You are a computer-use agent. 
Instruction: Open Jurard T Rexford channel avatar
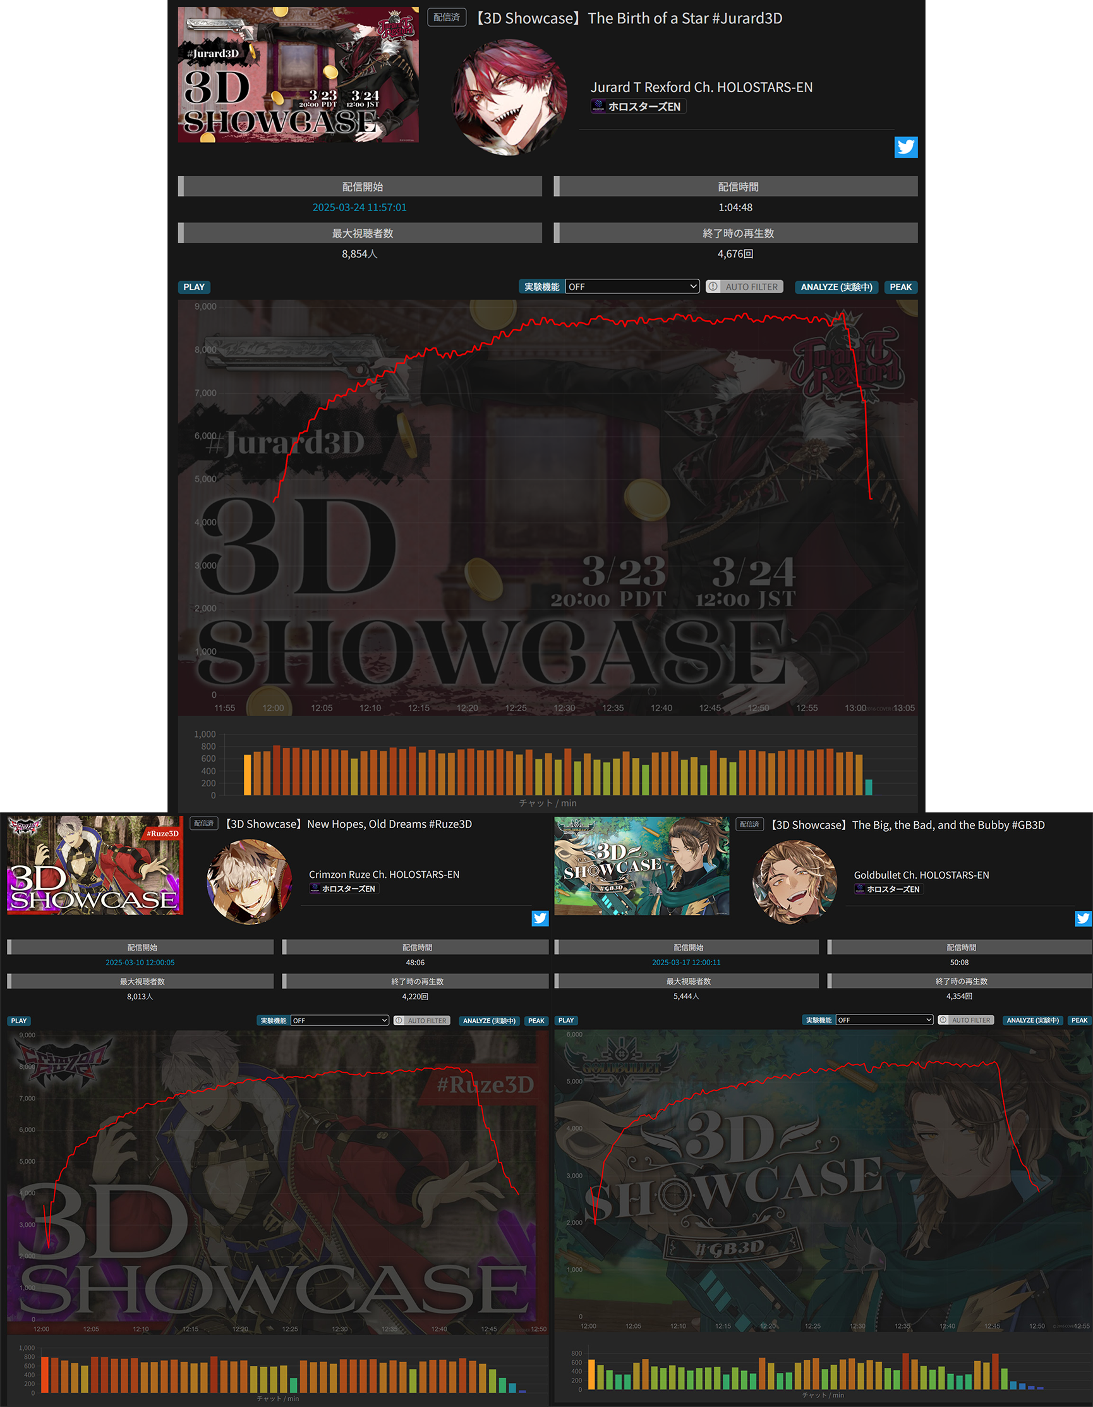coord(509,97)
